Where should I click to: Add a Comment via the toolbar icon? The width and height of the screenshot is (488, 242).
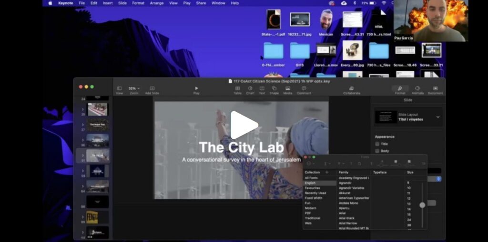304,88
